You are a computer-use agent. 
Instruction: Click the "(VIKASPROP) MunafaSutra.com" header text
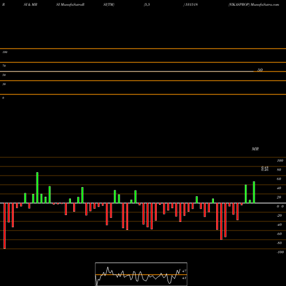click(254, 5)
